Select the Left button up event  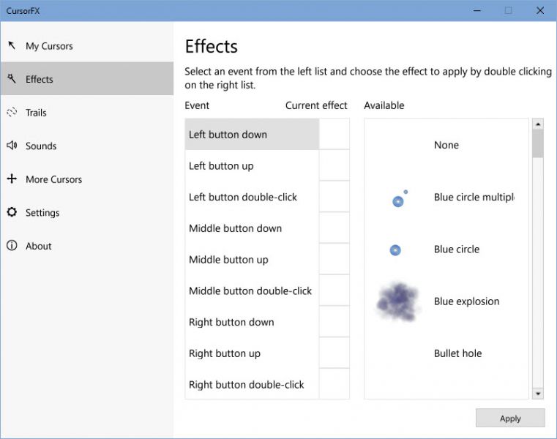(x=252, y=165)
